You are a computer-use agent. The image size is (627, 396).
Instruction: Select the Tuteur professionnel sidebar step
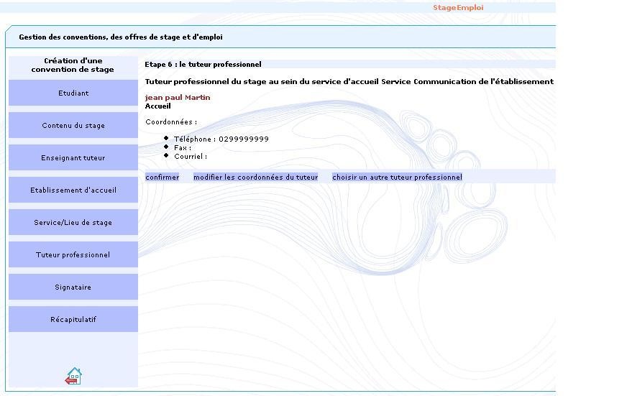tap(73, 254)
